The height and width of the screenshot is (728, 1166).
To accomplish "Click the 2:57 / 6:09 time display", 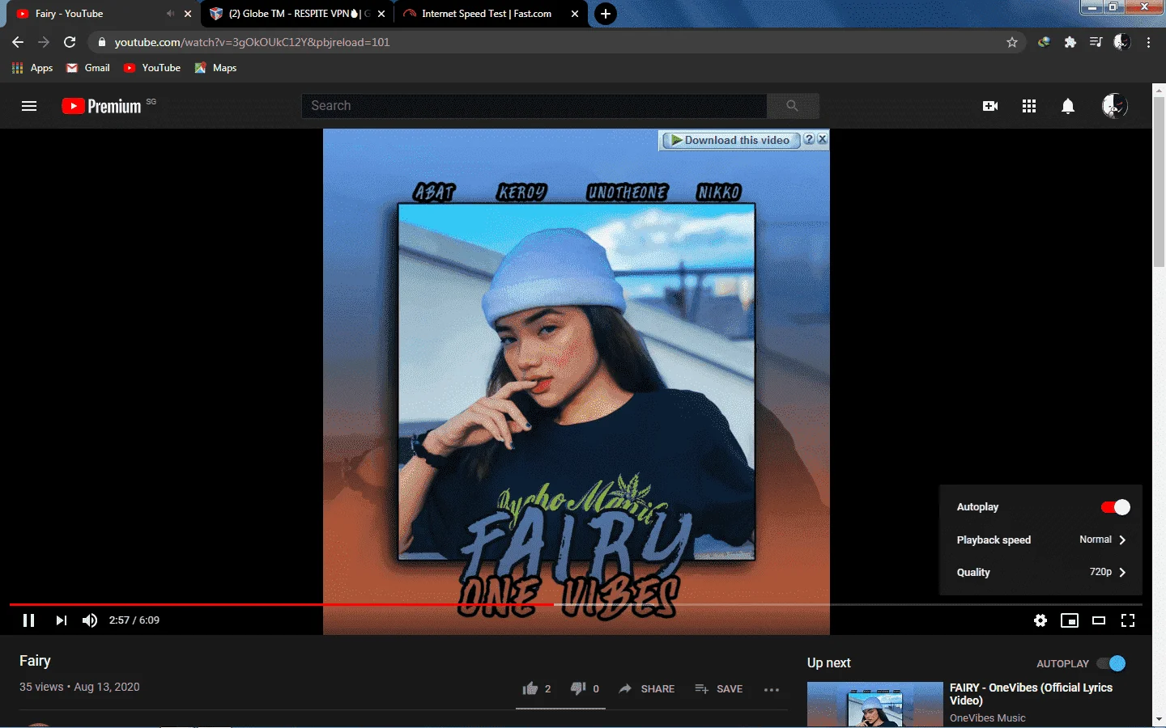I will coord(134,620).
